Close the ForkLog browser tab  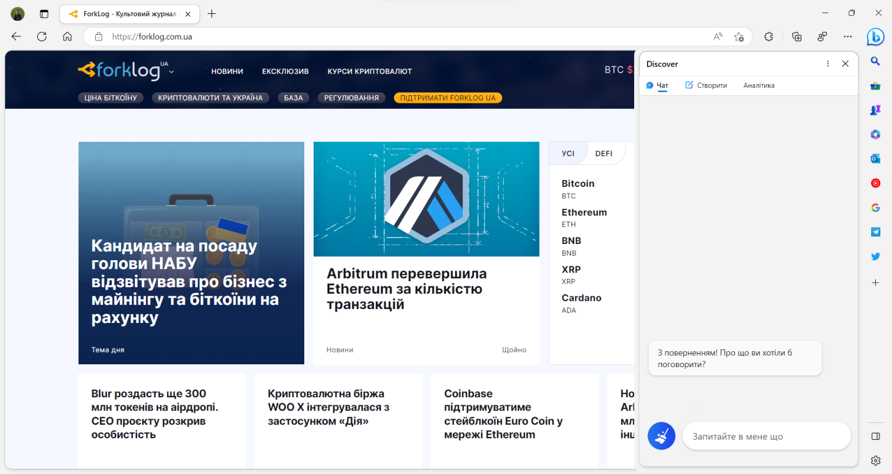pos(188,14)
